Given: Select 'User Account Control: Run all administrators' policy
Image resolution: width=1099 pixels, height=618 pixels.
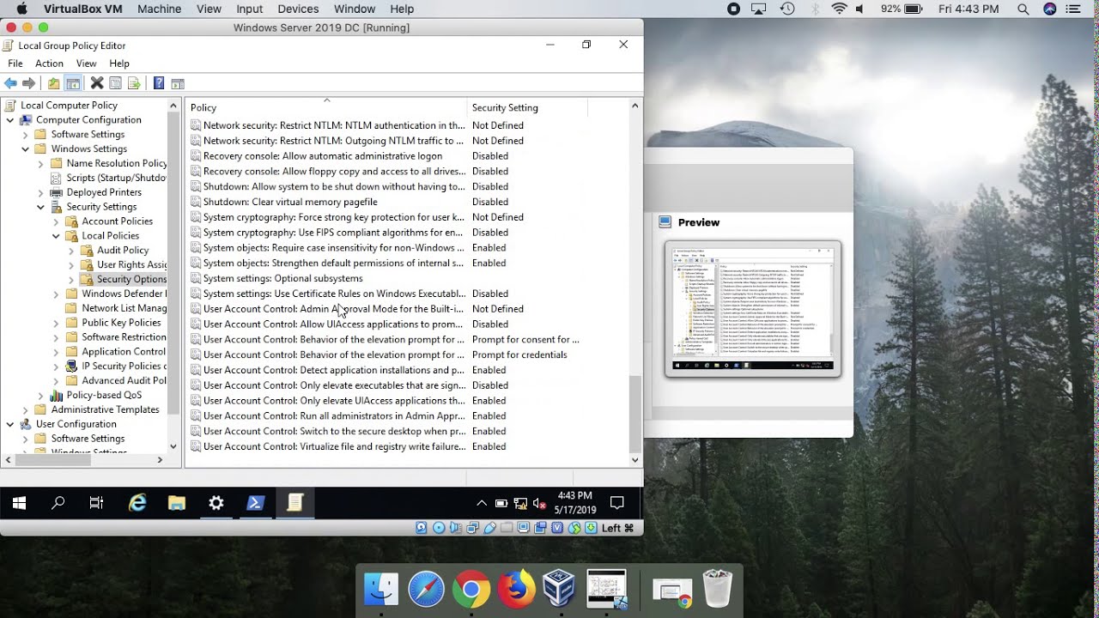Looking at the screenshot, I should click(334, 416).
